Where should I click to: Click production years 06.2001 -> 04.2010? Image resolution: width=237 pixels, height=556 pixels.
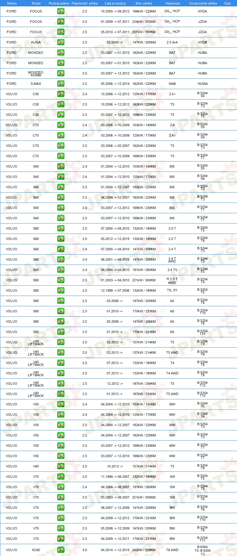[x=115, y=259]
